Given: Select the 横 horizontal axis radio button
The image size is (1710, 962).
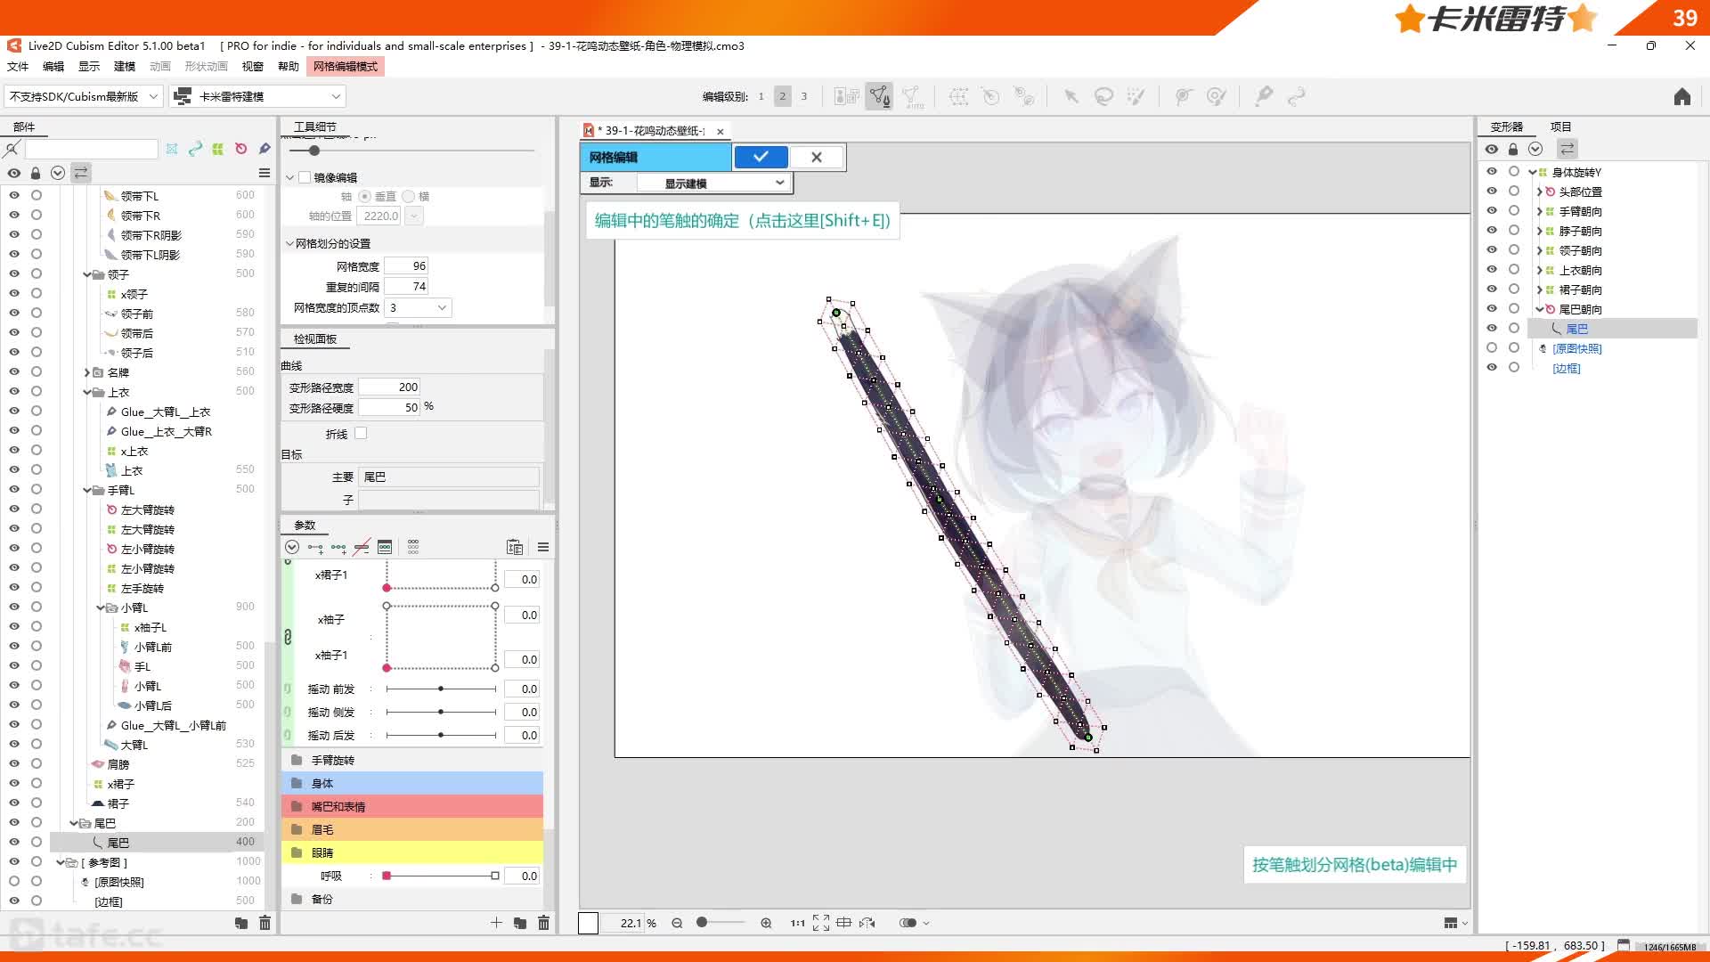Looking at the screenshot, I should [x=408, y=196].
